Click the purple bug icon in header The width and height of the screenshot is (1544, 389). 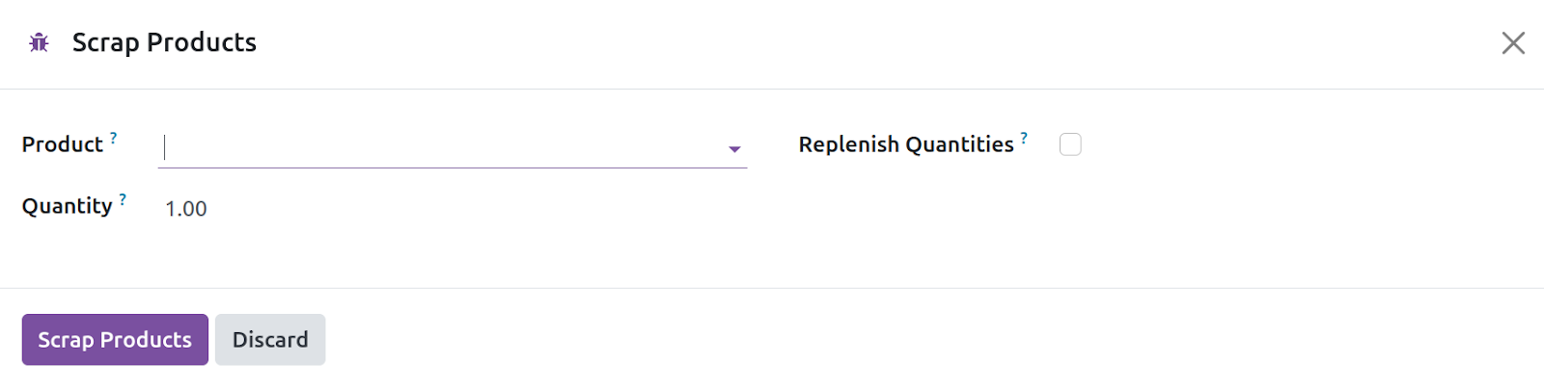pyautogui.click(x=39, y=42)
